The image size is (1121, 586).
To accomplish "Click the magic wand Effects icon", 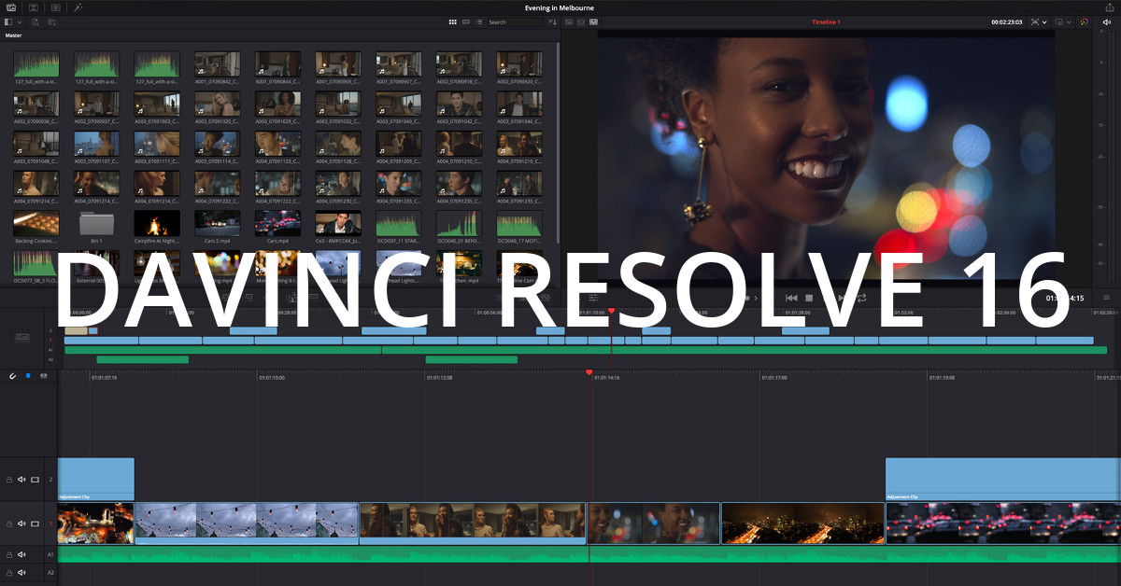I will [78, 7].
